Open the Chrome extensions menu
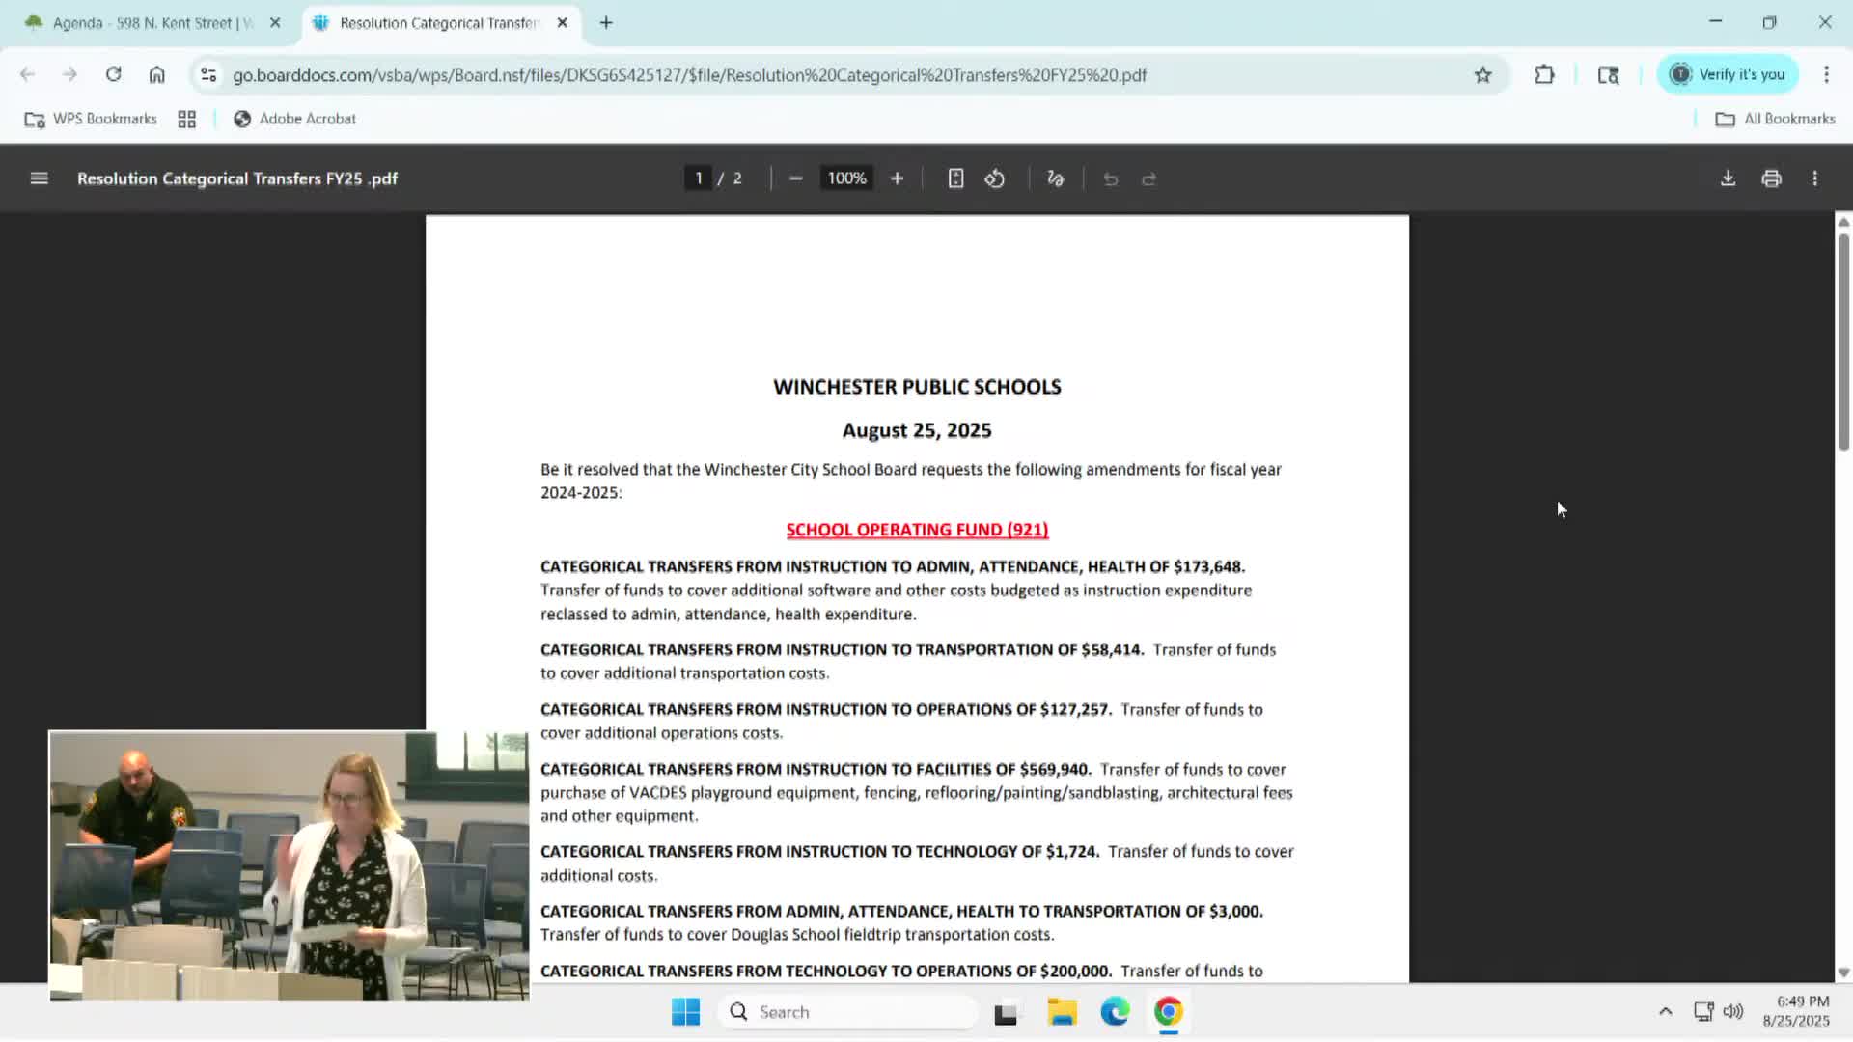This screenshot has height=1042, width=1853. 1544,74
